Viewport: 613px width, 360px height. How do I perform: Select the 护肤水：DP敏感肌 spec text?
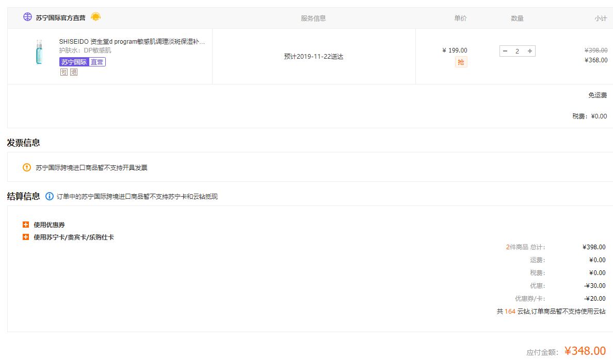pyautogui.click(x=85, y=50)
